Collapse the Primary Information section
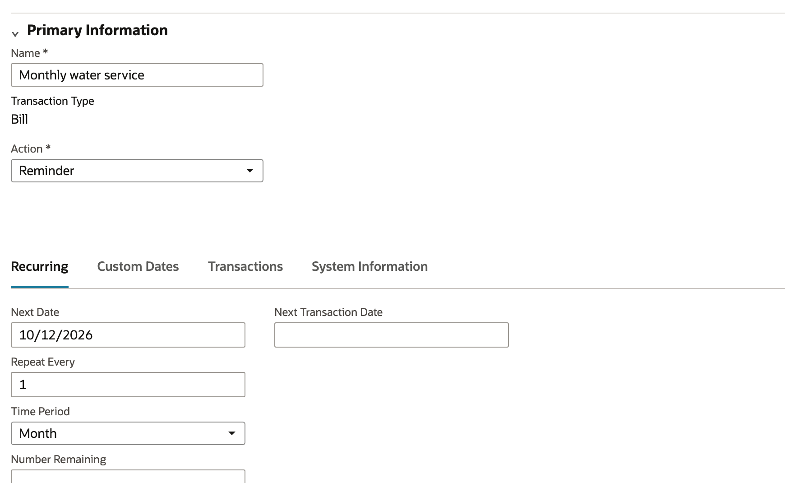This screenshot has width=785, height=483. point(15,34)
